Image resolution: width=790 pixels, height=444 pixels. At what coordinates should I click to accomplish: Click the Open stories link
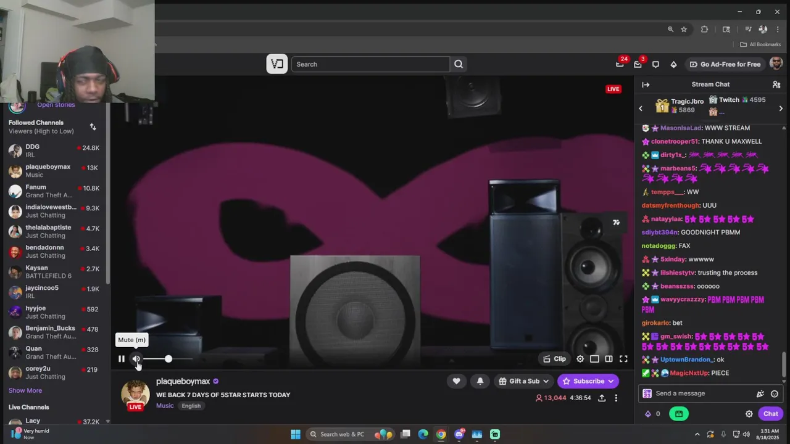56,105
